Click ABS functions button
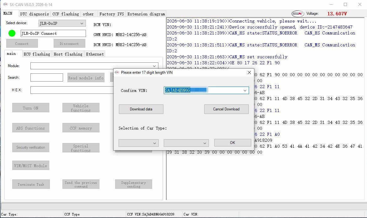 pyautogui.click(x=31, y=128)
